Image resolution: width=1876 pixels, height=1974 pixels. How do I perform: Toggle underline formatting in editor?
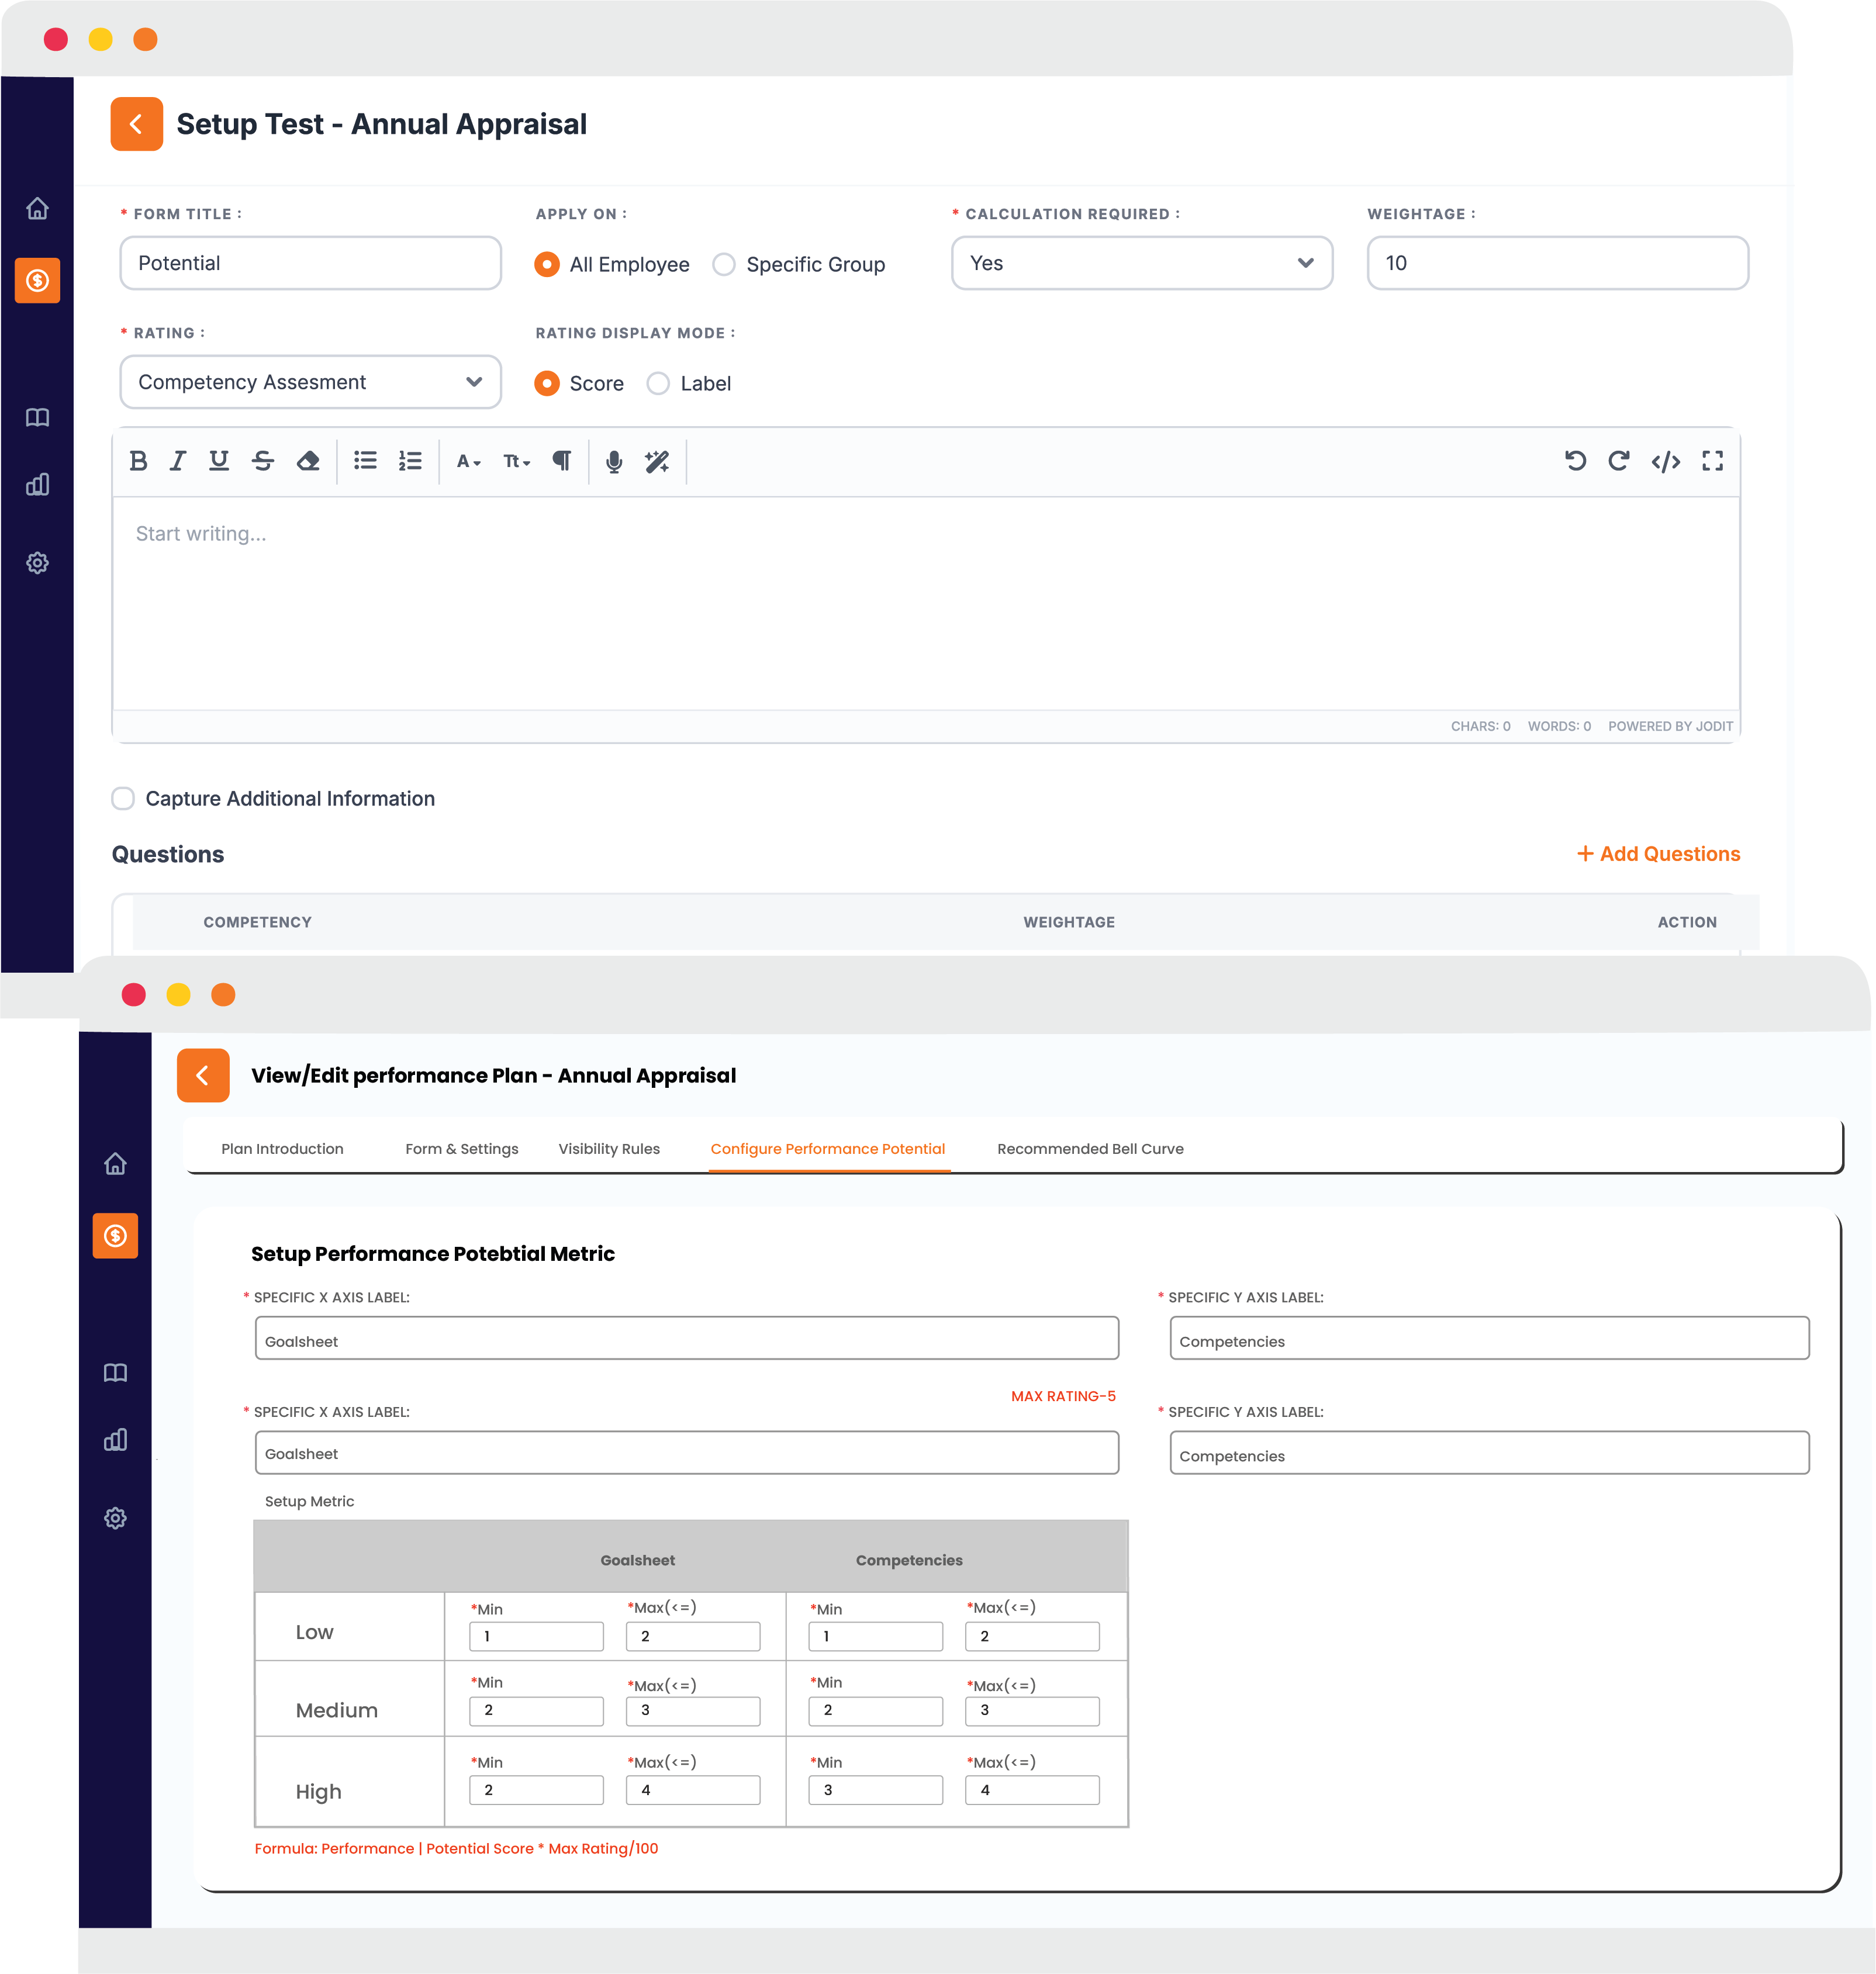[218, 461]
